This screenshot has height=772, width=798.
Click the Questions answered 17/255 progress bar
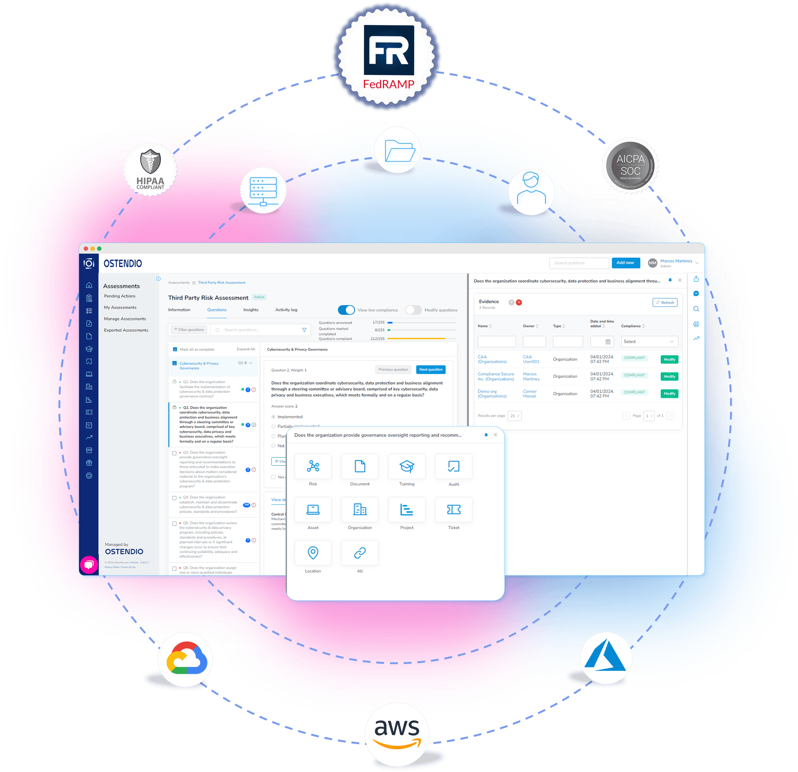coord(422,322)
